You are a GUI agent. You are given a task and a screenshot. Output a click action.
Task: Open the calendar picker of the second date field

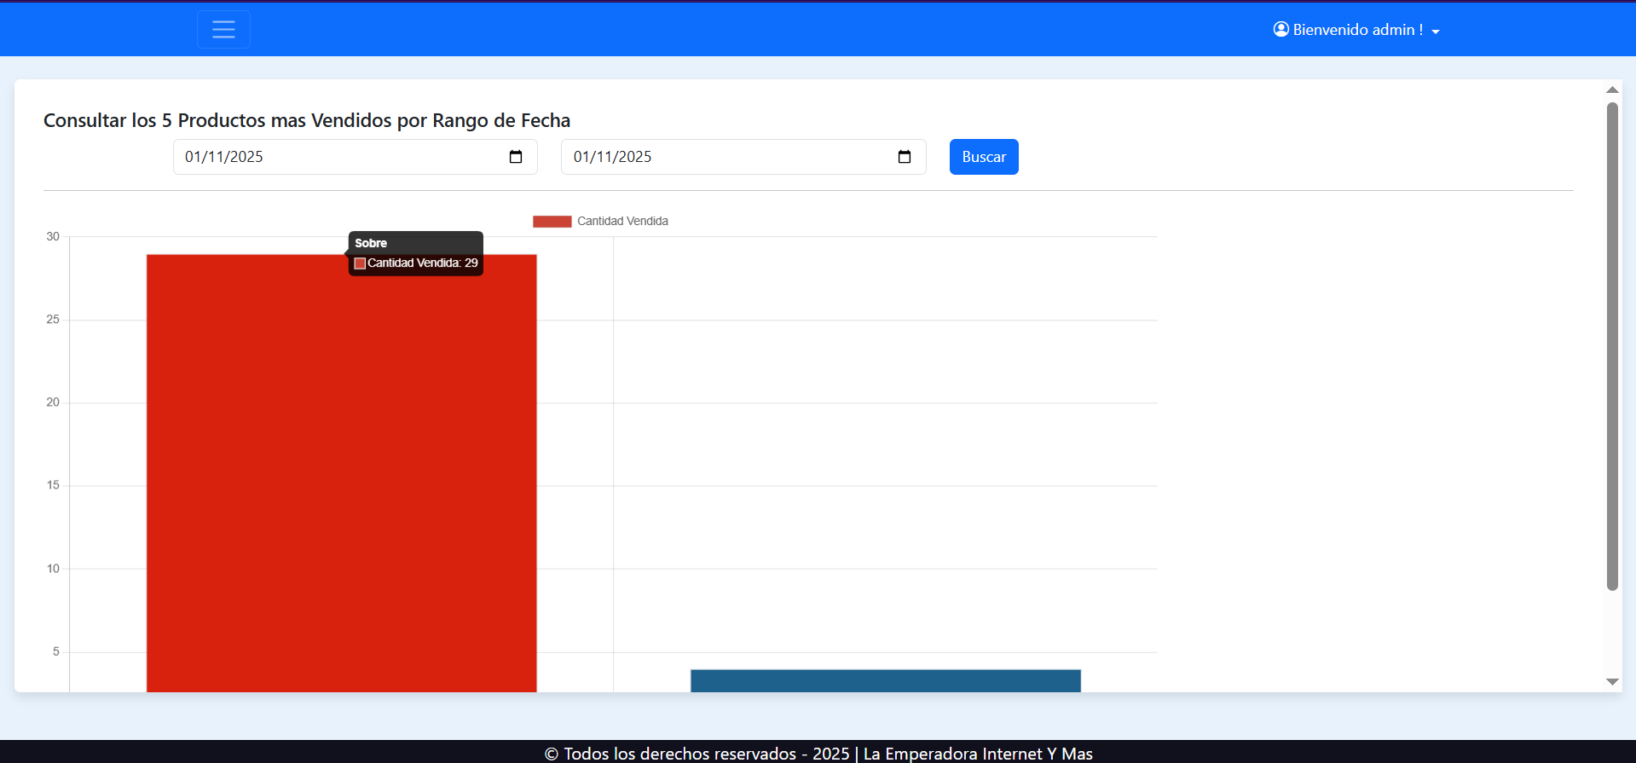pyautogui.click(x=905, y=157)
